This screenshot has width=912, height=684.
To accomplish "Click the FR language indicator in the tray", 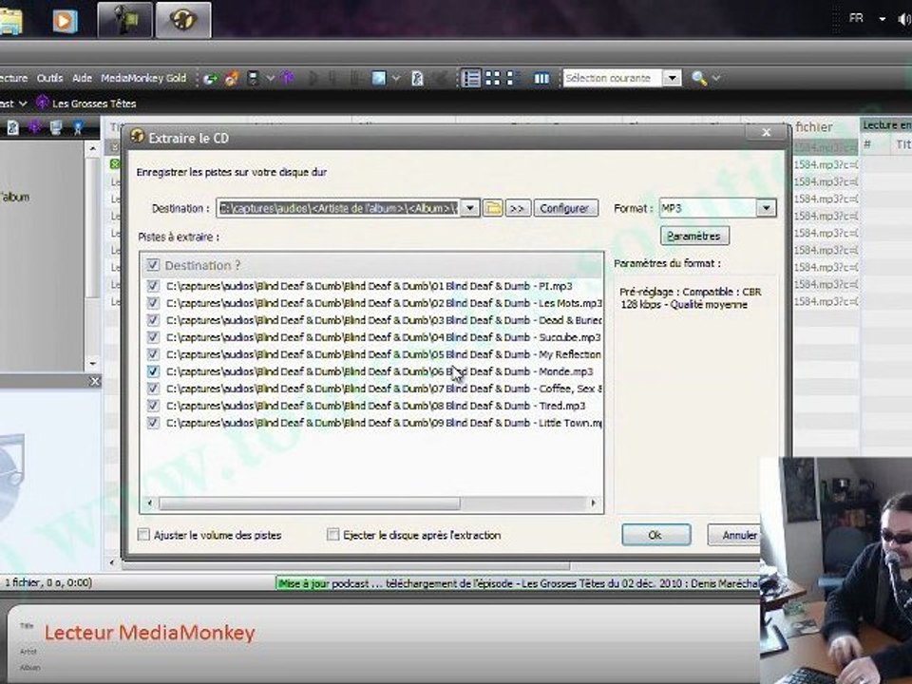I will tap(856, 19).
